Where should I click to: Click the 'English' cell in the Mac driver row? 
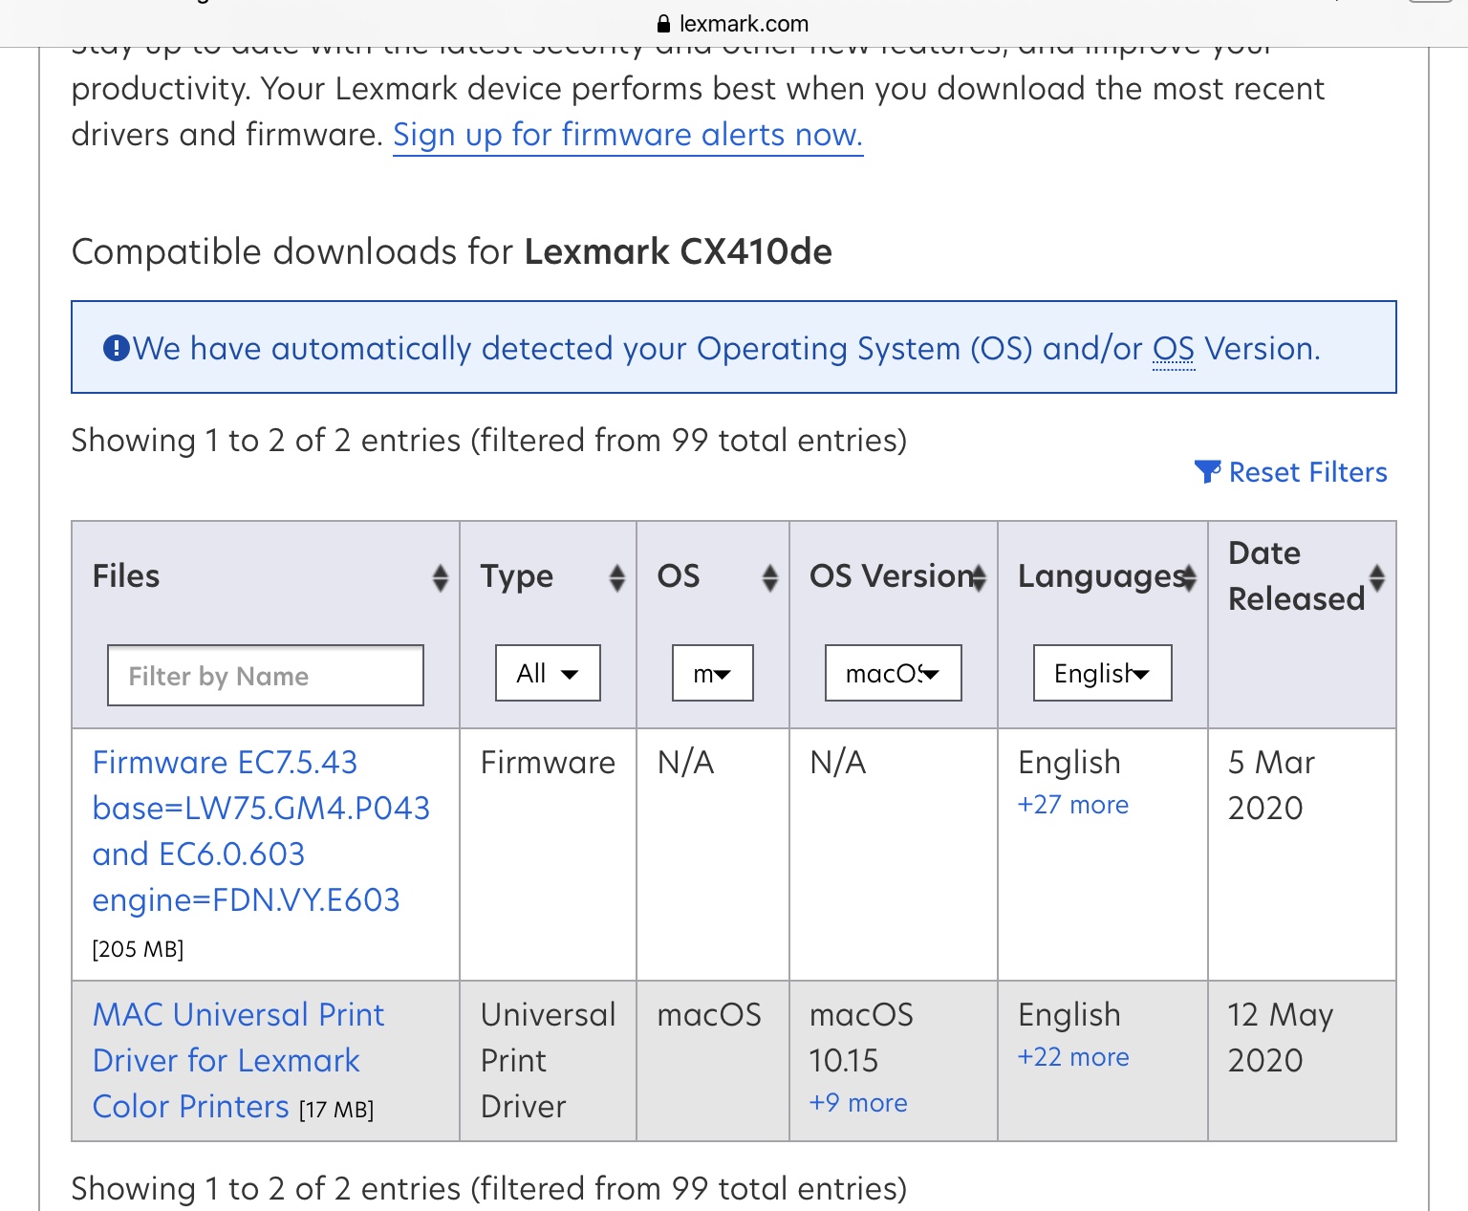(1069, 1015)
